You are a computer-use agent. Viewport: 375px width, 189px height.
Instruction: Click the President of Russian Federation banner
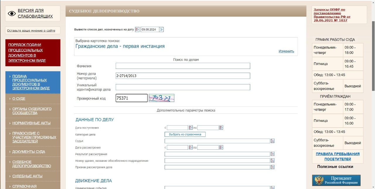click(336, 181)
